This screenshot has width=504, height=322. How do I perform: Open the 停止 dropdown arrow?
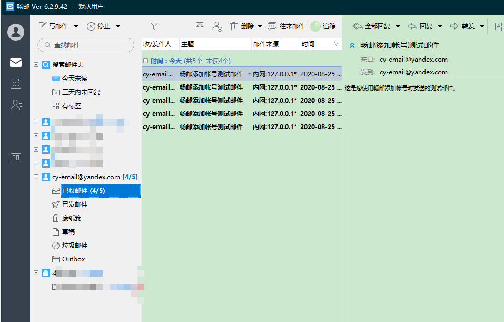coord(118,26)
